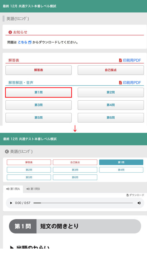Open 印刷用PDF link in 解答解説・音声 section
Viewport: 147px width, 280px height.
pyautogui.click(x=132, y=83)
